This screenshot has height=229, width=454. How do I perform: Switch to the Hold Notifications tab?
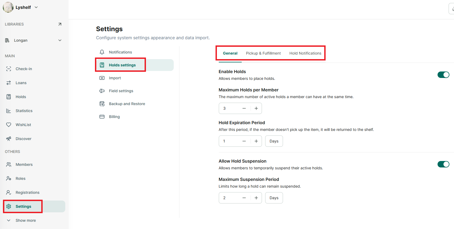point(305,53)
